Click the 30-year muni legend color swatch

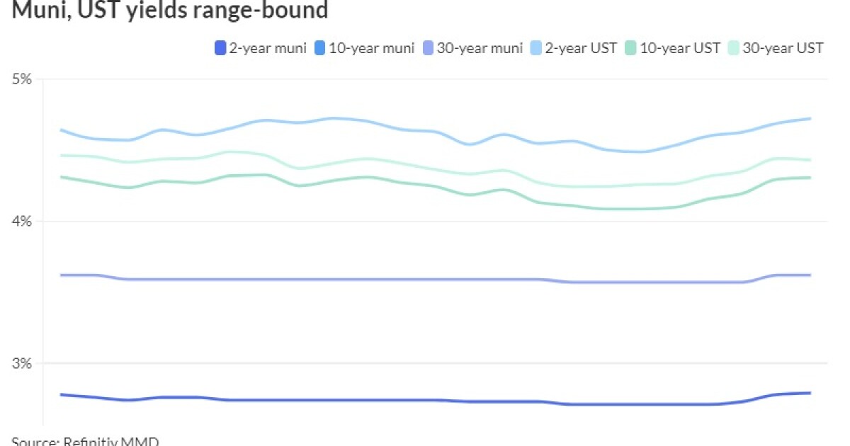429,48
